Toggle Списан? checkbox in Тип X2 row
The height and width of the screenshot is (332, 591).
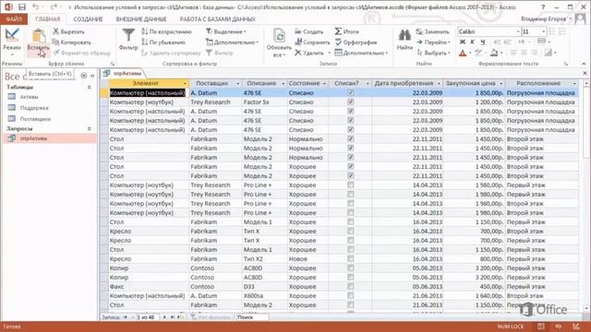tap(351, 259)
